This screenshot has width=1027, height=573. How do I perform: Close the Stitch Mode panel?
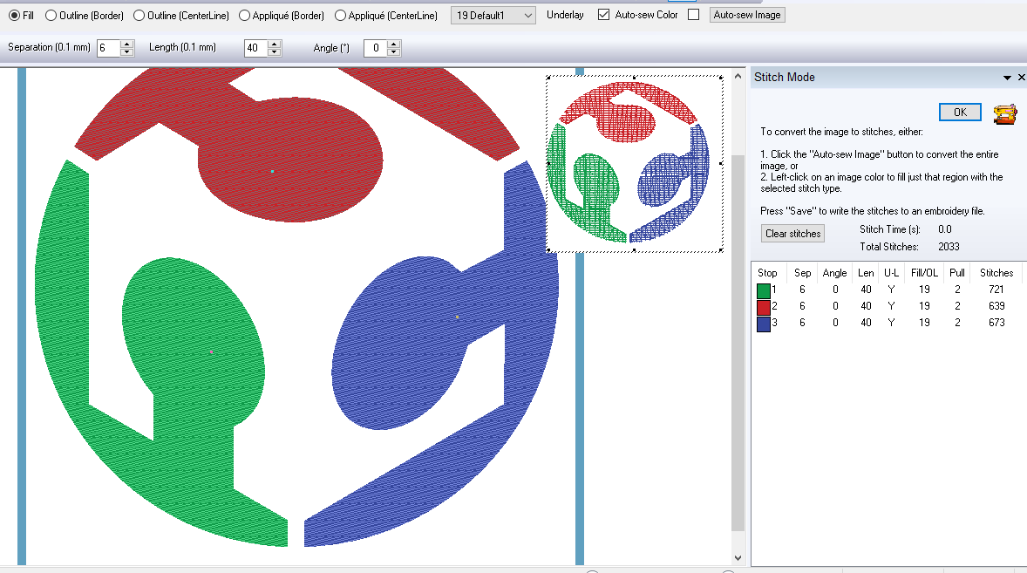pyautogui.click(x=1021, y=78)
